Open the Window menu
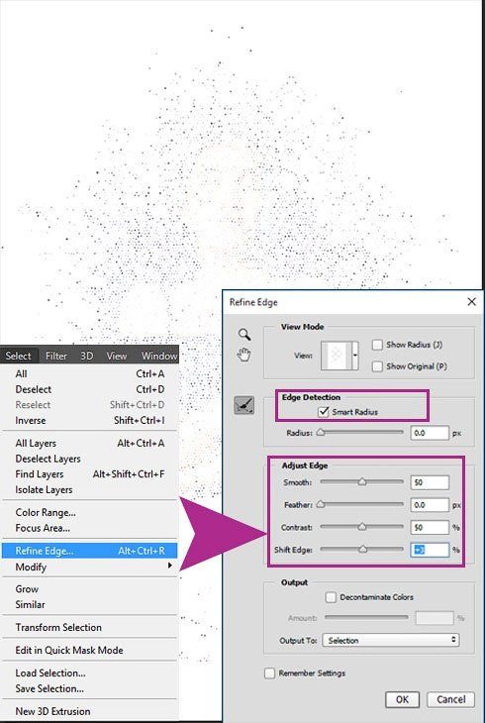The width and height of the screenshot is (485, 723). point(159,356)
